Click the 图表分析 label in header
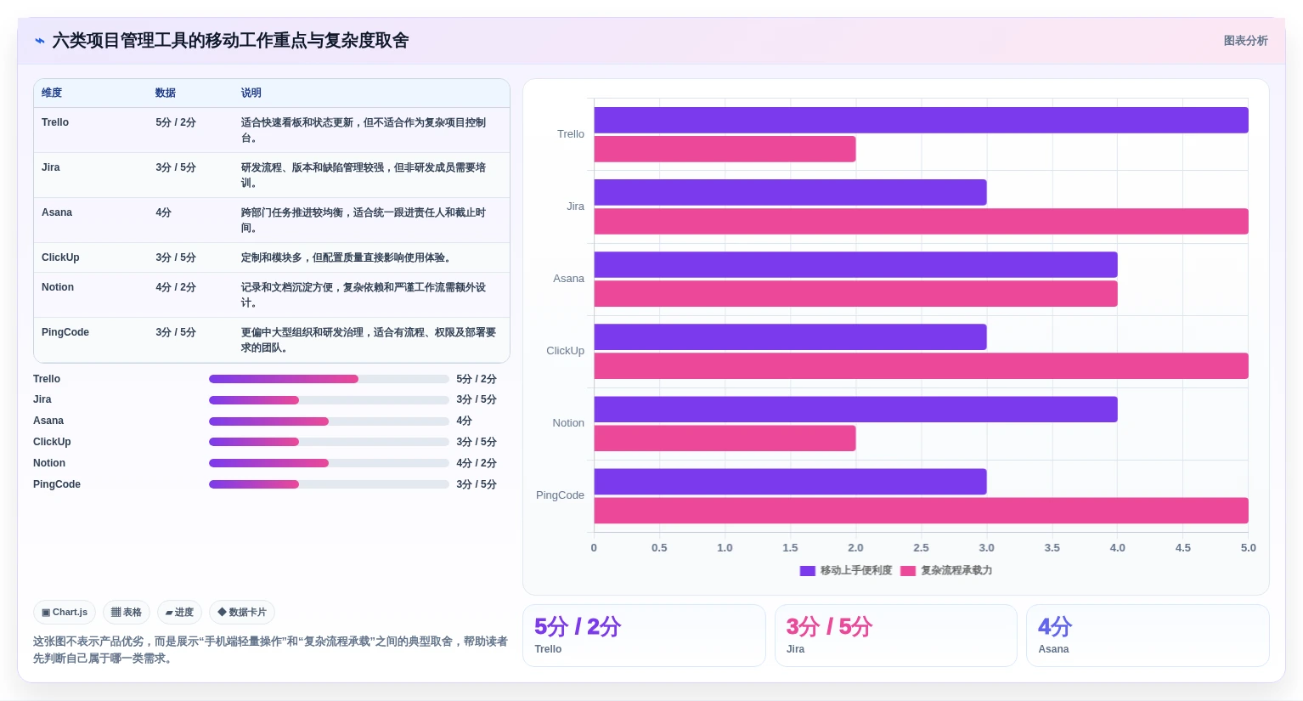Screen dimensions: 1303x701 [x=1245, y=41]
